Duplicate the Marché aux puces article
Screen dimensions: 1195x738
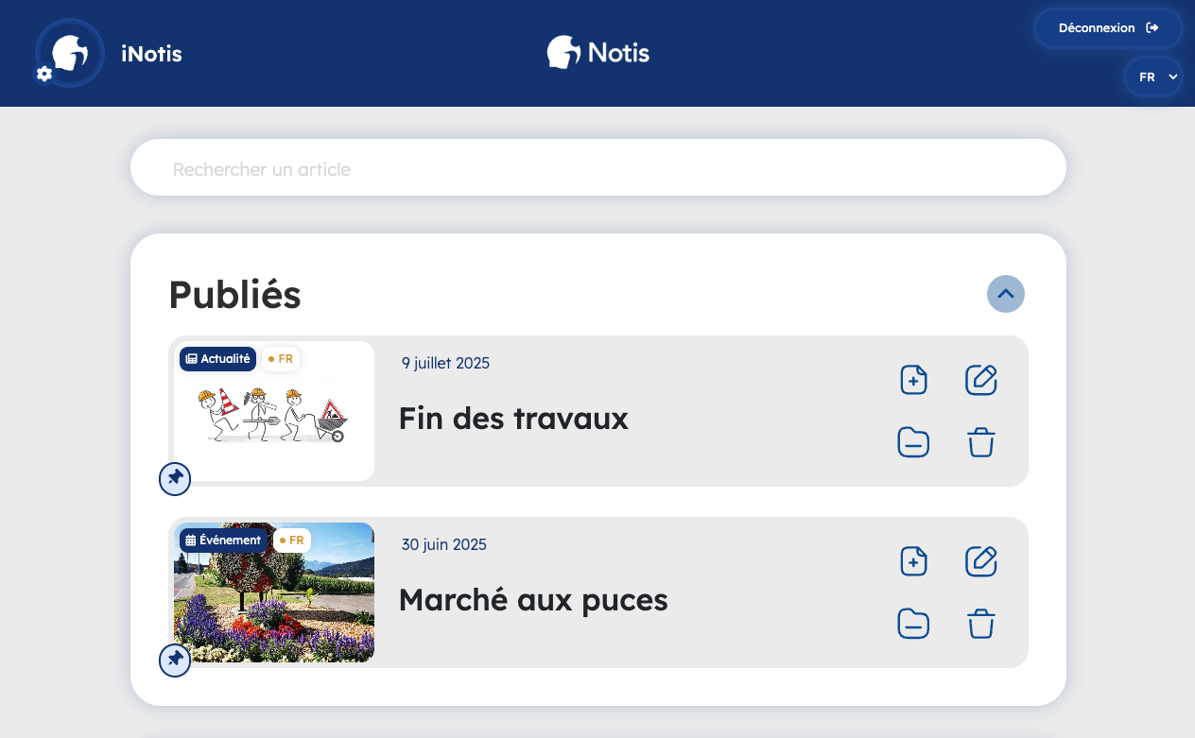click(913, 561)
